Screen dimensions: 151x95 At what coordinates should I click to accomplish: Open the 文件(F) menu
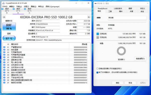point(5,6)
